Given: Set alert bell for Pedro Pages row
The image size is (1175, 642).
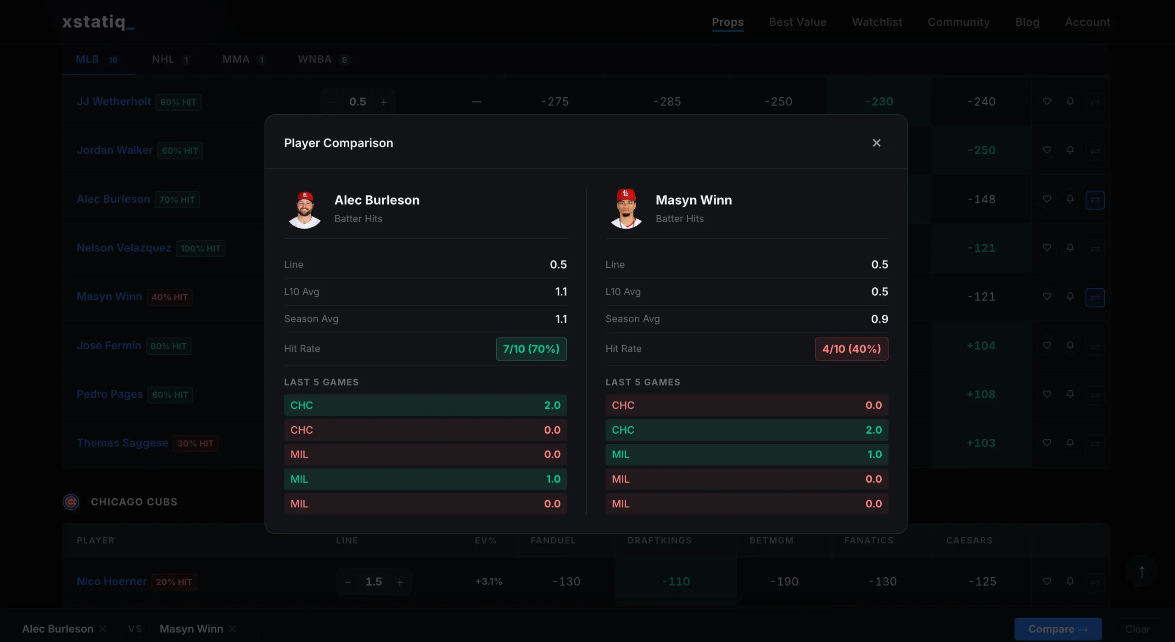Looking at the screenshot, I should (1070, 394).
